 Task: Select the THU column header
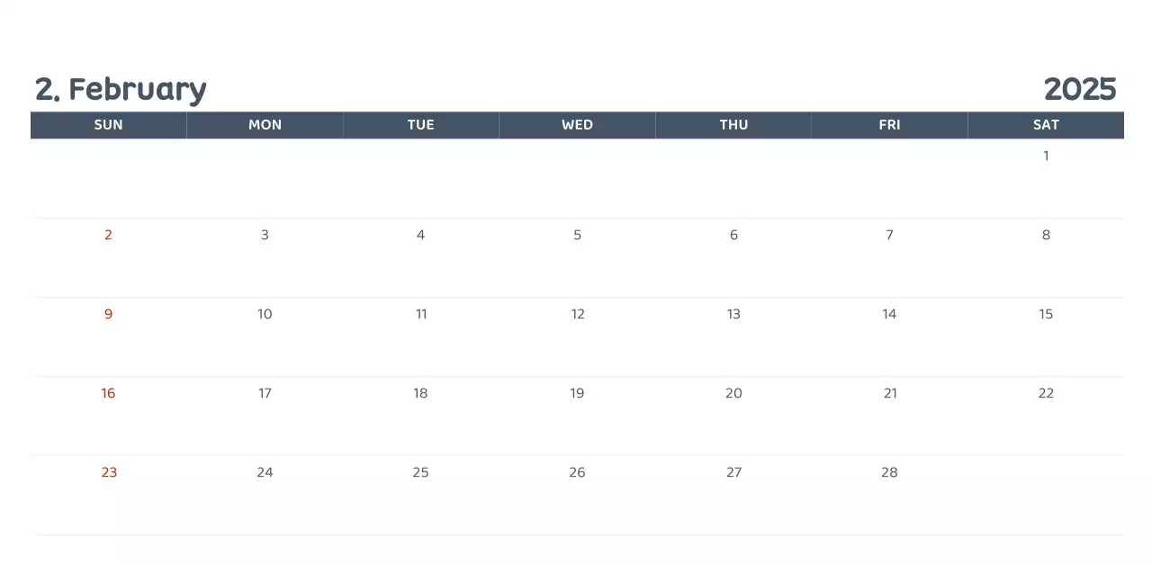coord(733,125)
